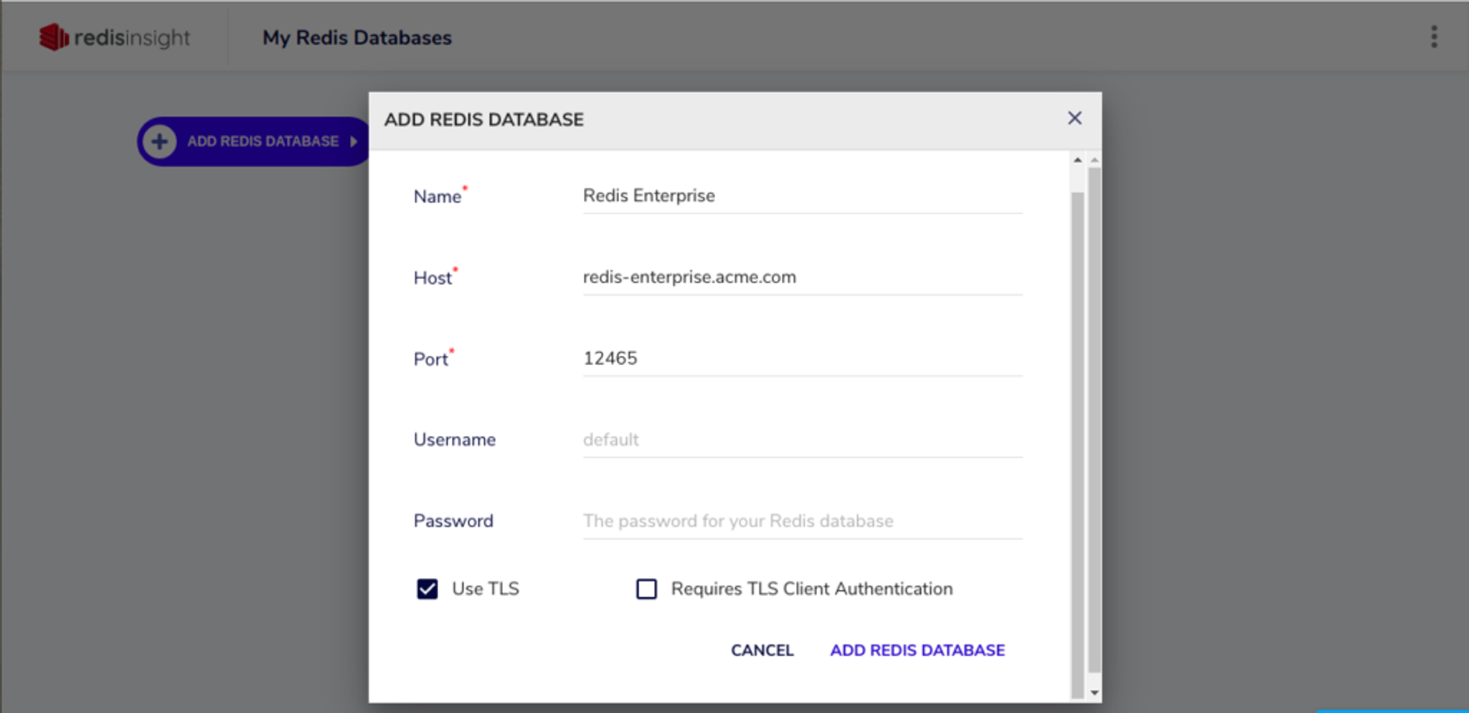Focus the Host input field
Image resolution: width=1469 pixels, height=713 pixels.
coord(802,277)
